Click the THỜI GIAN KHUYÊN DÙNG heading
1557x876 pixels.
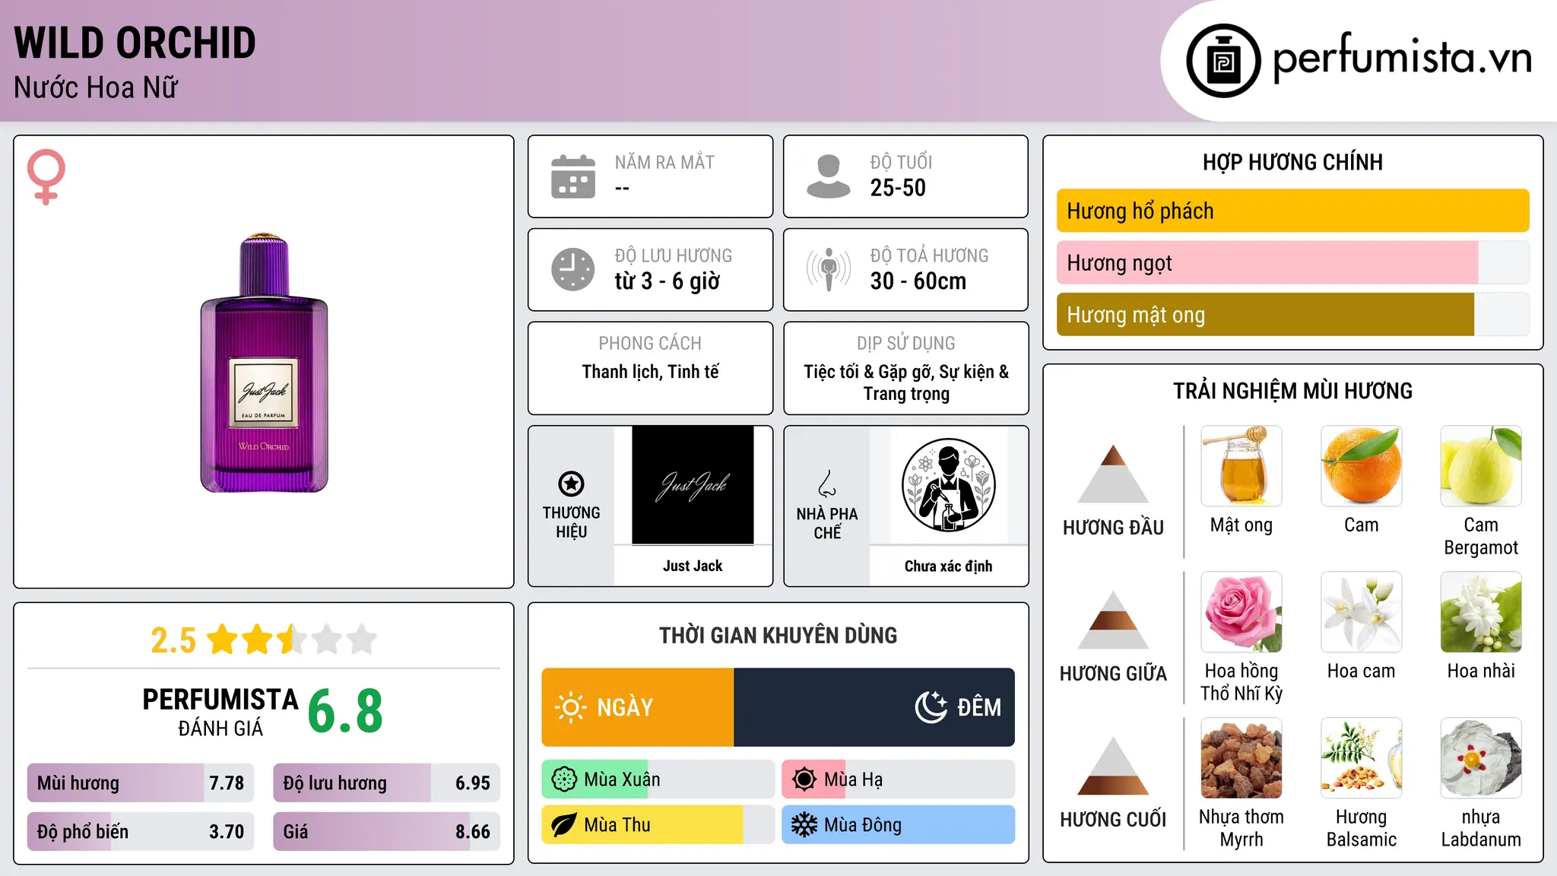click(778, 636)
